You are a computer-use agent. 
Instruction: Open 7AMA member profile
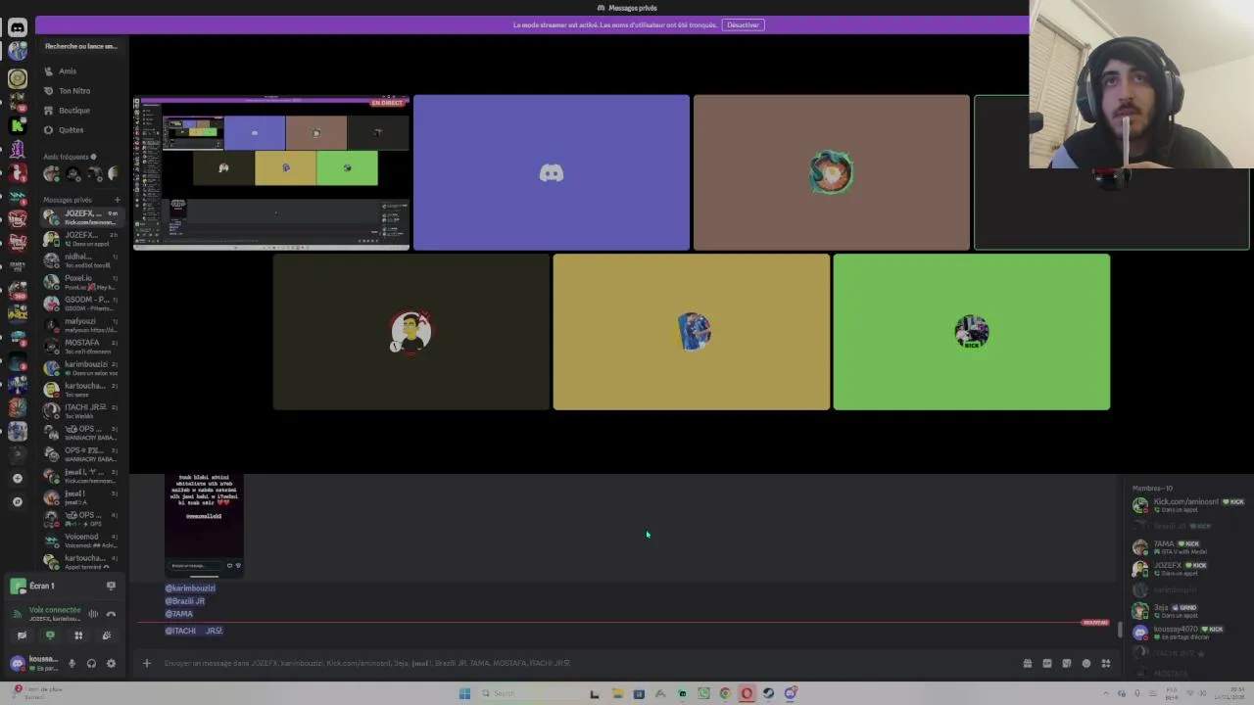[x=1188, y=547]
